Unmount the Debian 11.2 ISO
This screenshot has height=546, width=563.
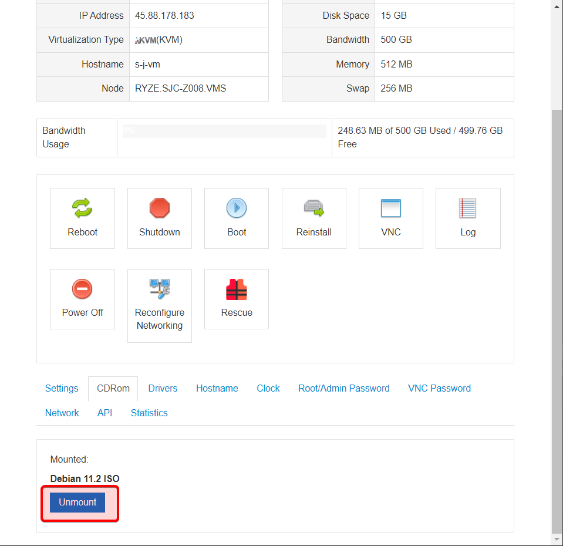click(77, 503)
